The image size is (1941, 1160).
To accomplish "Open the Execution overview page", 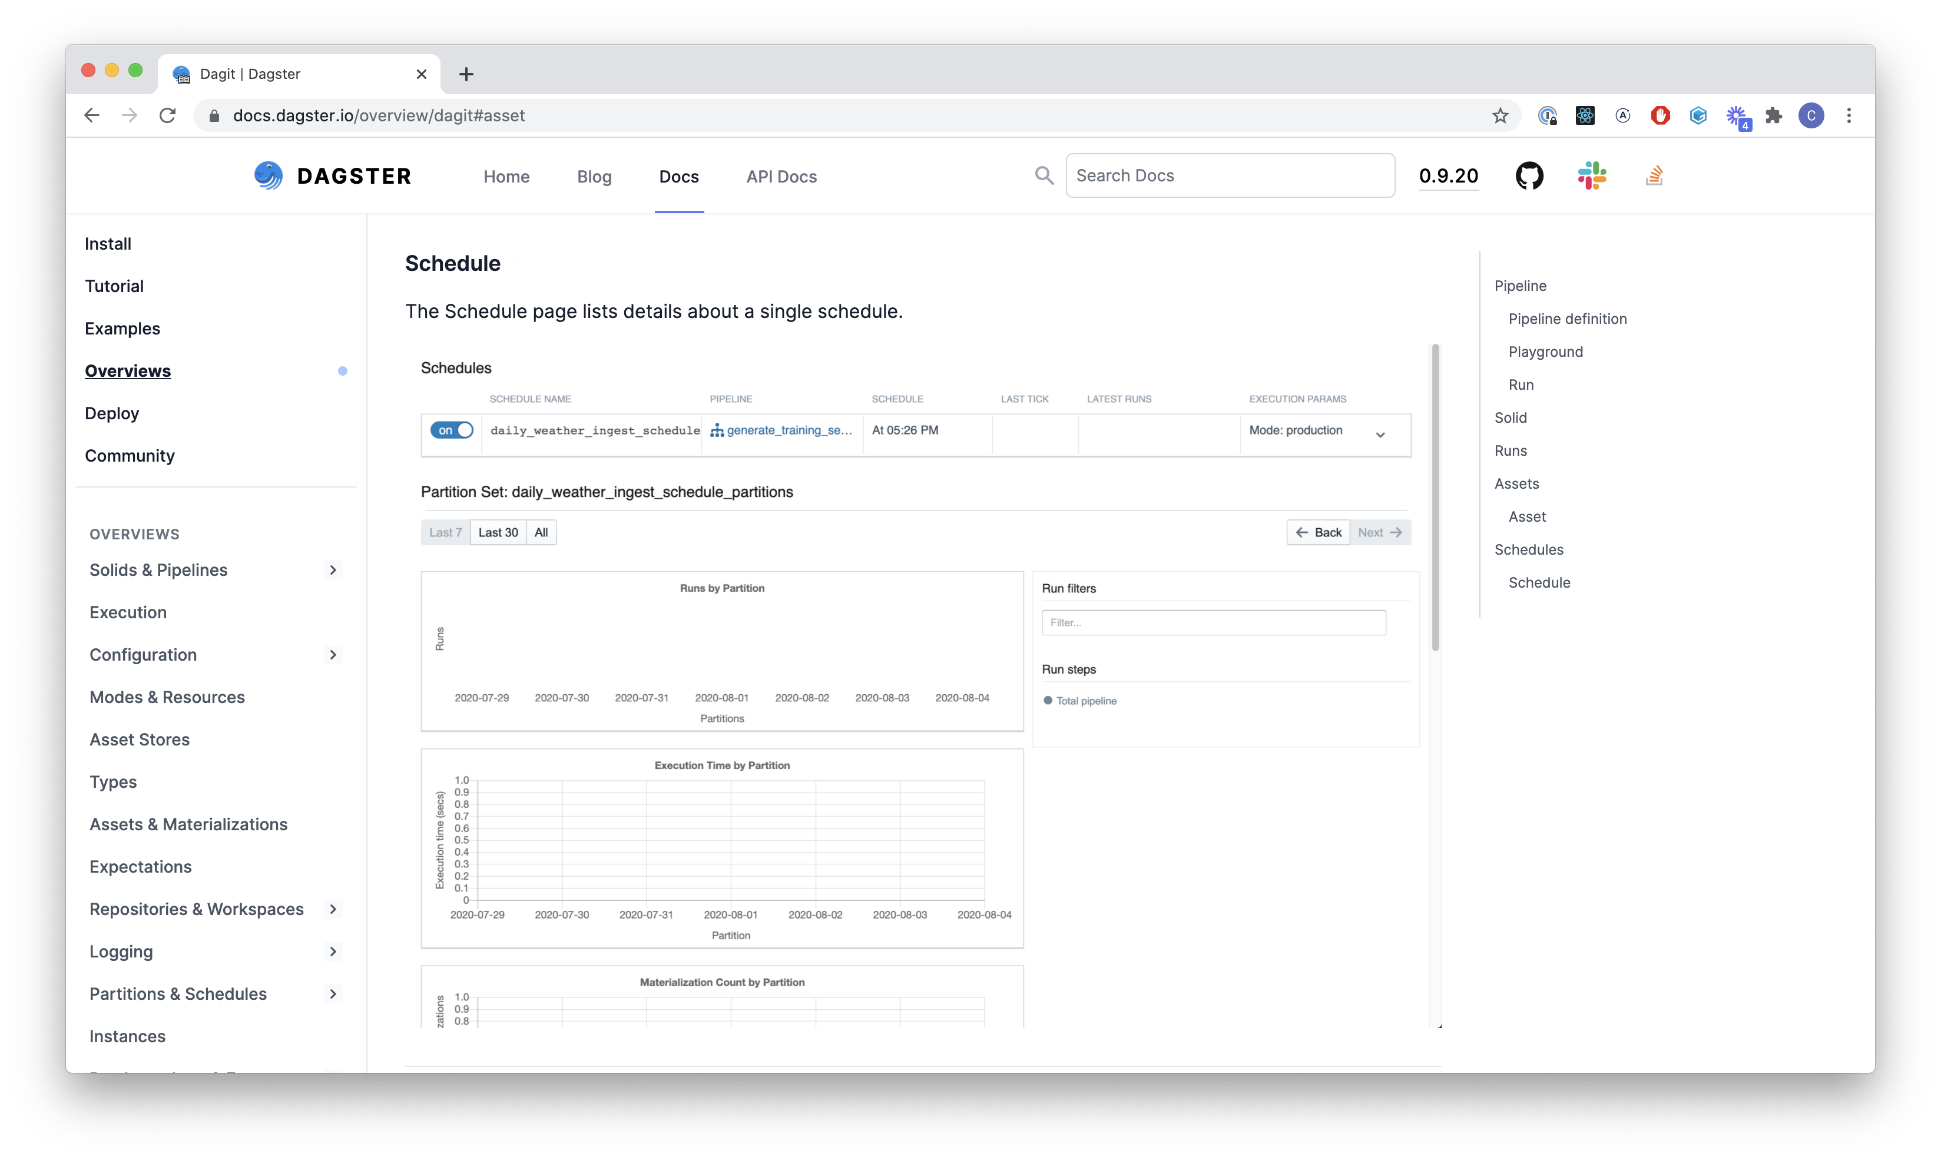I will [128, 612].
